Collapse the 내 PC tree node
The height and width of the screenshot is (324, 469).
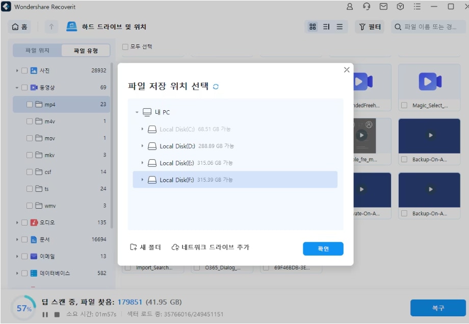click(x=137, y=112)
